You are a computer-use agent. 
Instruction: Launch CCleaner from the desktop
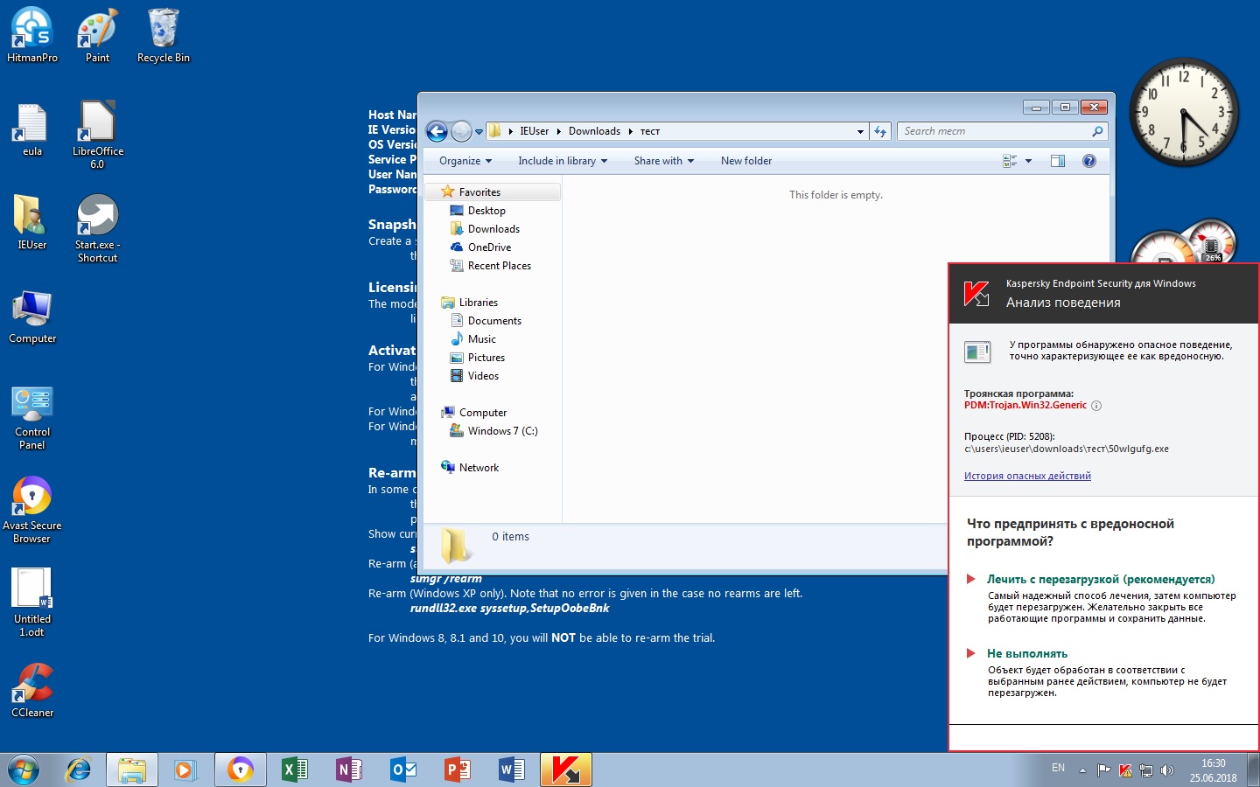click(x=32, y=691)
